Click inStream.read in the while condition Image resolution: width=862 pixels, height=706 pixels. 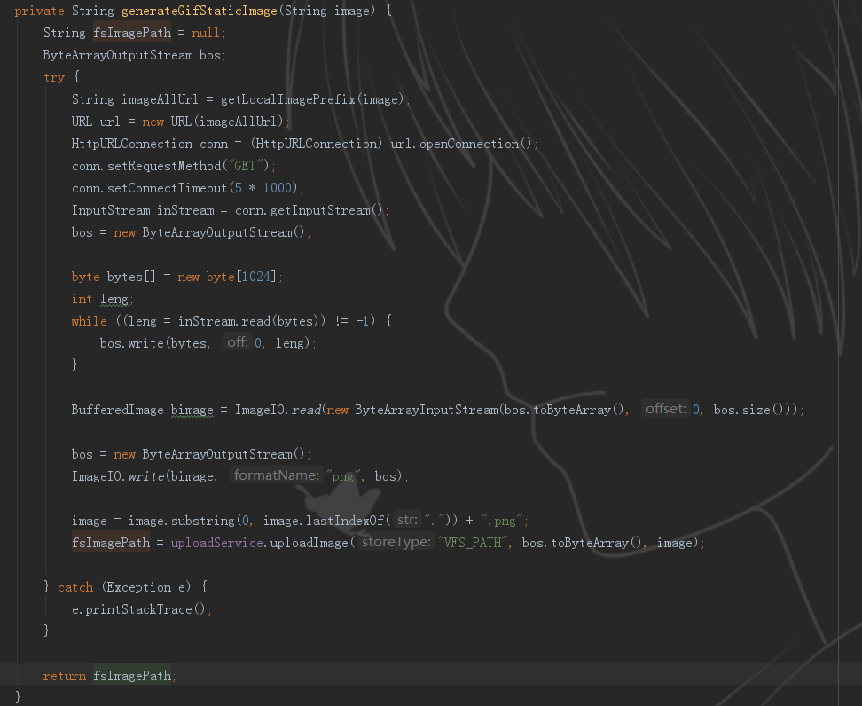click(x=224, y=321)
